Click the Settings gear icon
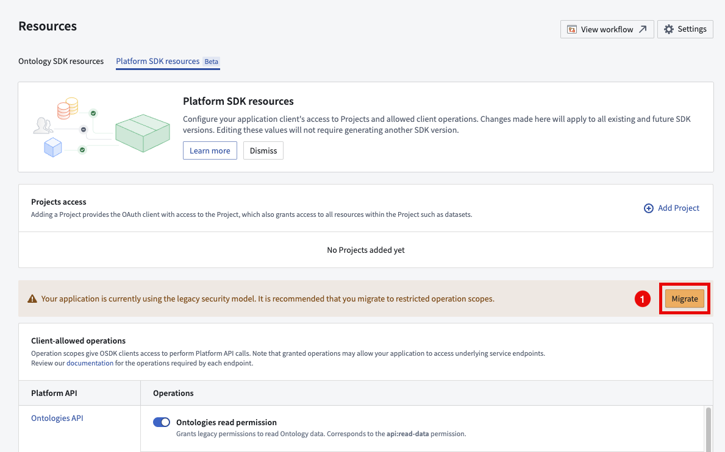 click(x=668, y=29)
